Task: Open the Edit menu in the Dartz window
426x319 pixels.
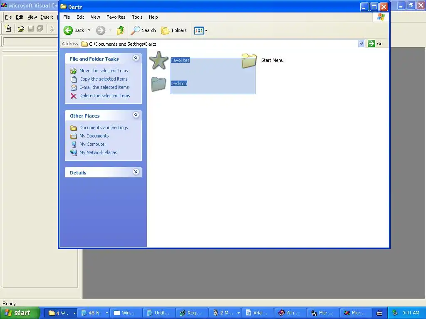Action: 80,17
